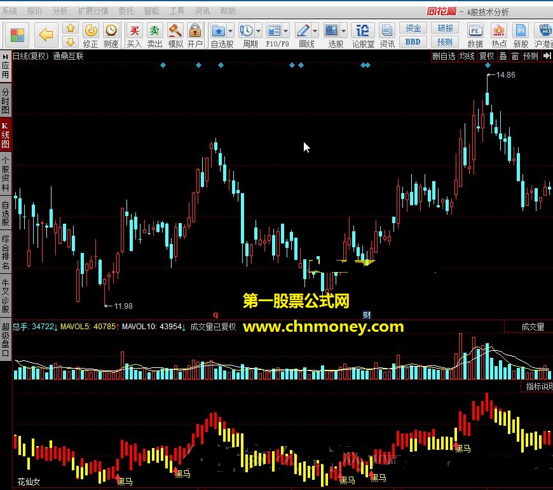The height and width of the screenshot is (490, 553).
Task: Click the 资金 funds button
Action: point(413,28)
